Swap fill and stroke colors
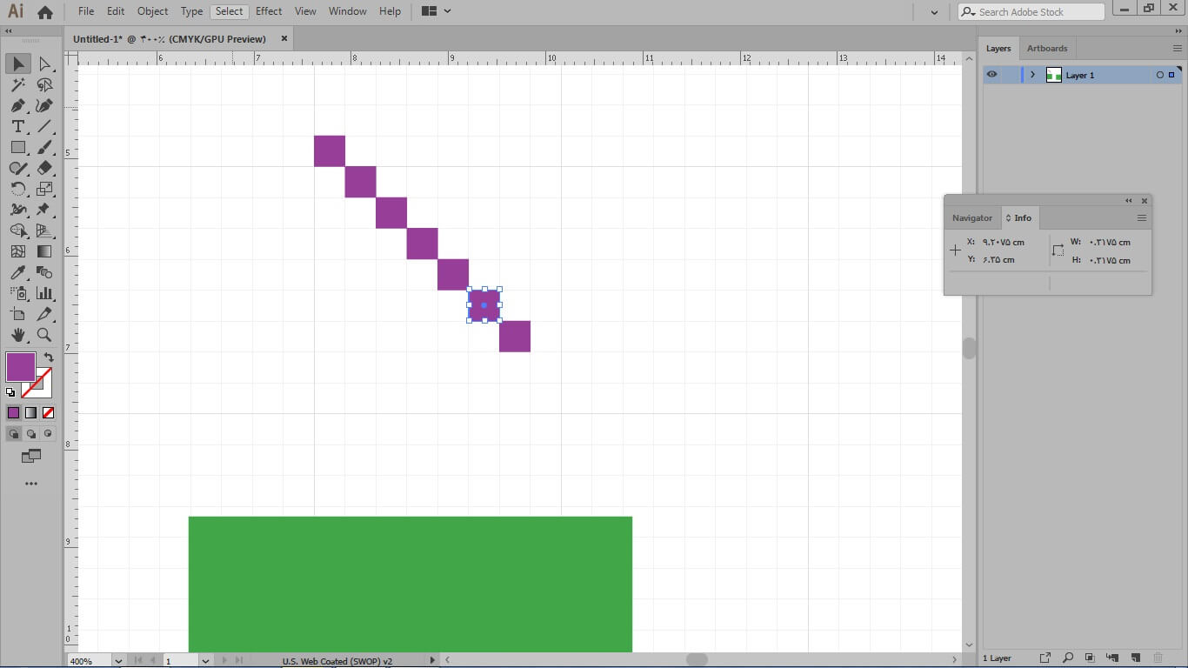1188x668 pixels. pos(49,357)
